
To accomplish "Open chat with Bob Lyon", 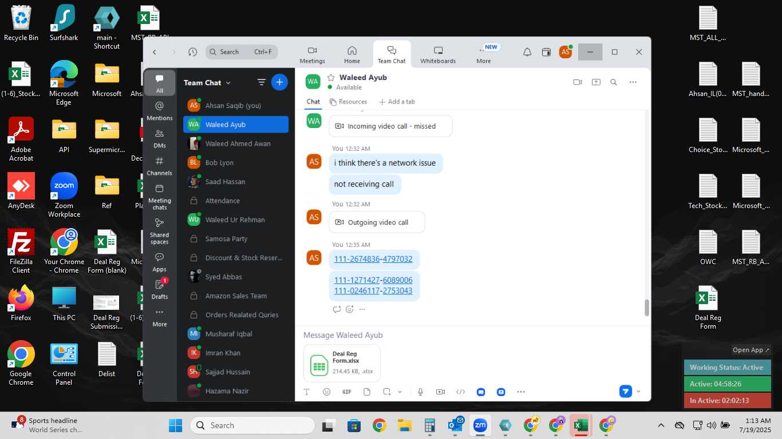I will click(x=236, y=162).
